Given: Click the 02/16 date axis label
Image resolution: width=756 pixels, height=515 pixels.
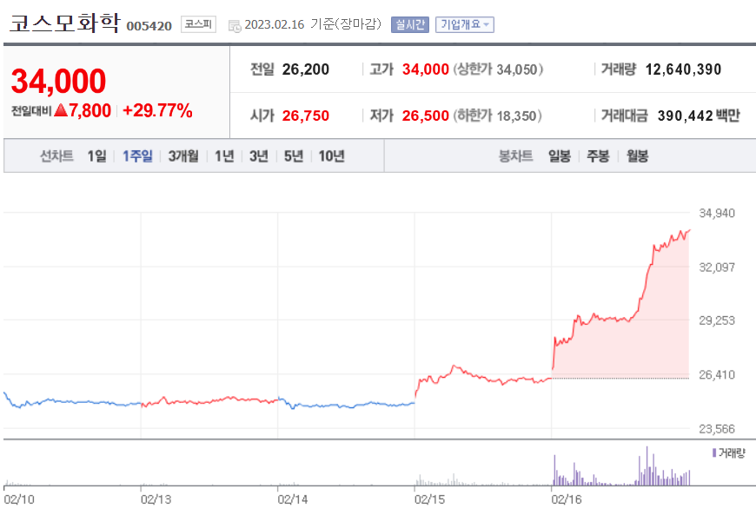Looking at the screenshot, I should click(567, 499).
